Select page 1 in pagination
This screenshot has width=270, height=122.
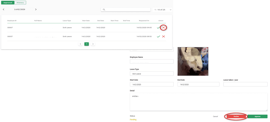87,44
